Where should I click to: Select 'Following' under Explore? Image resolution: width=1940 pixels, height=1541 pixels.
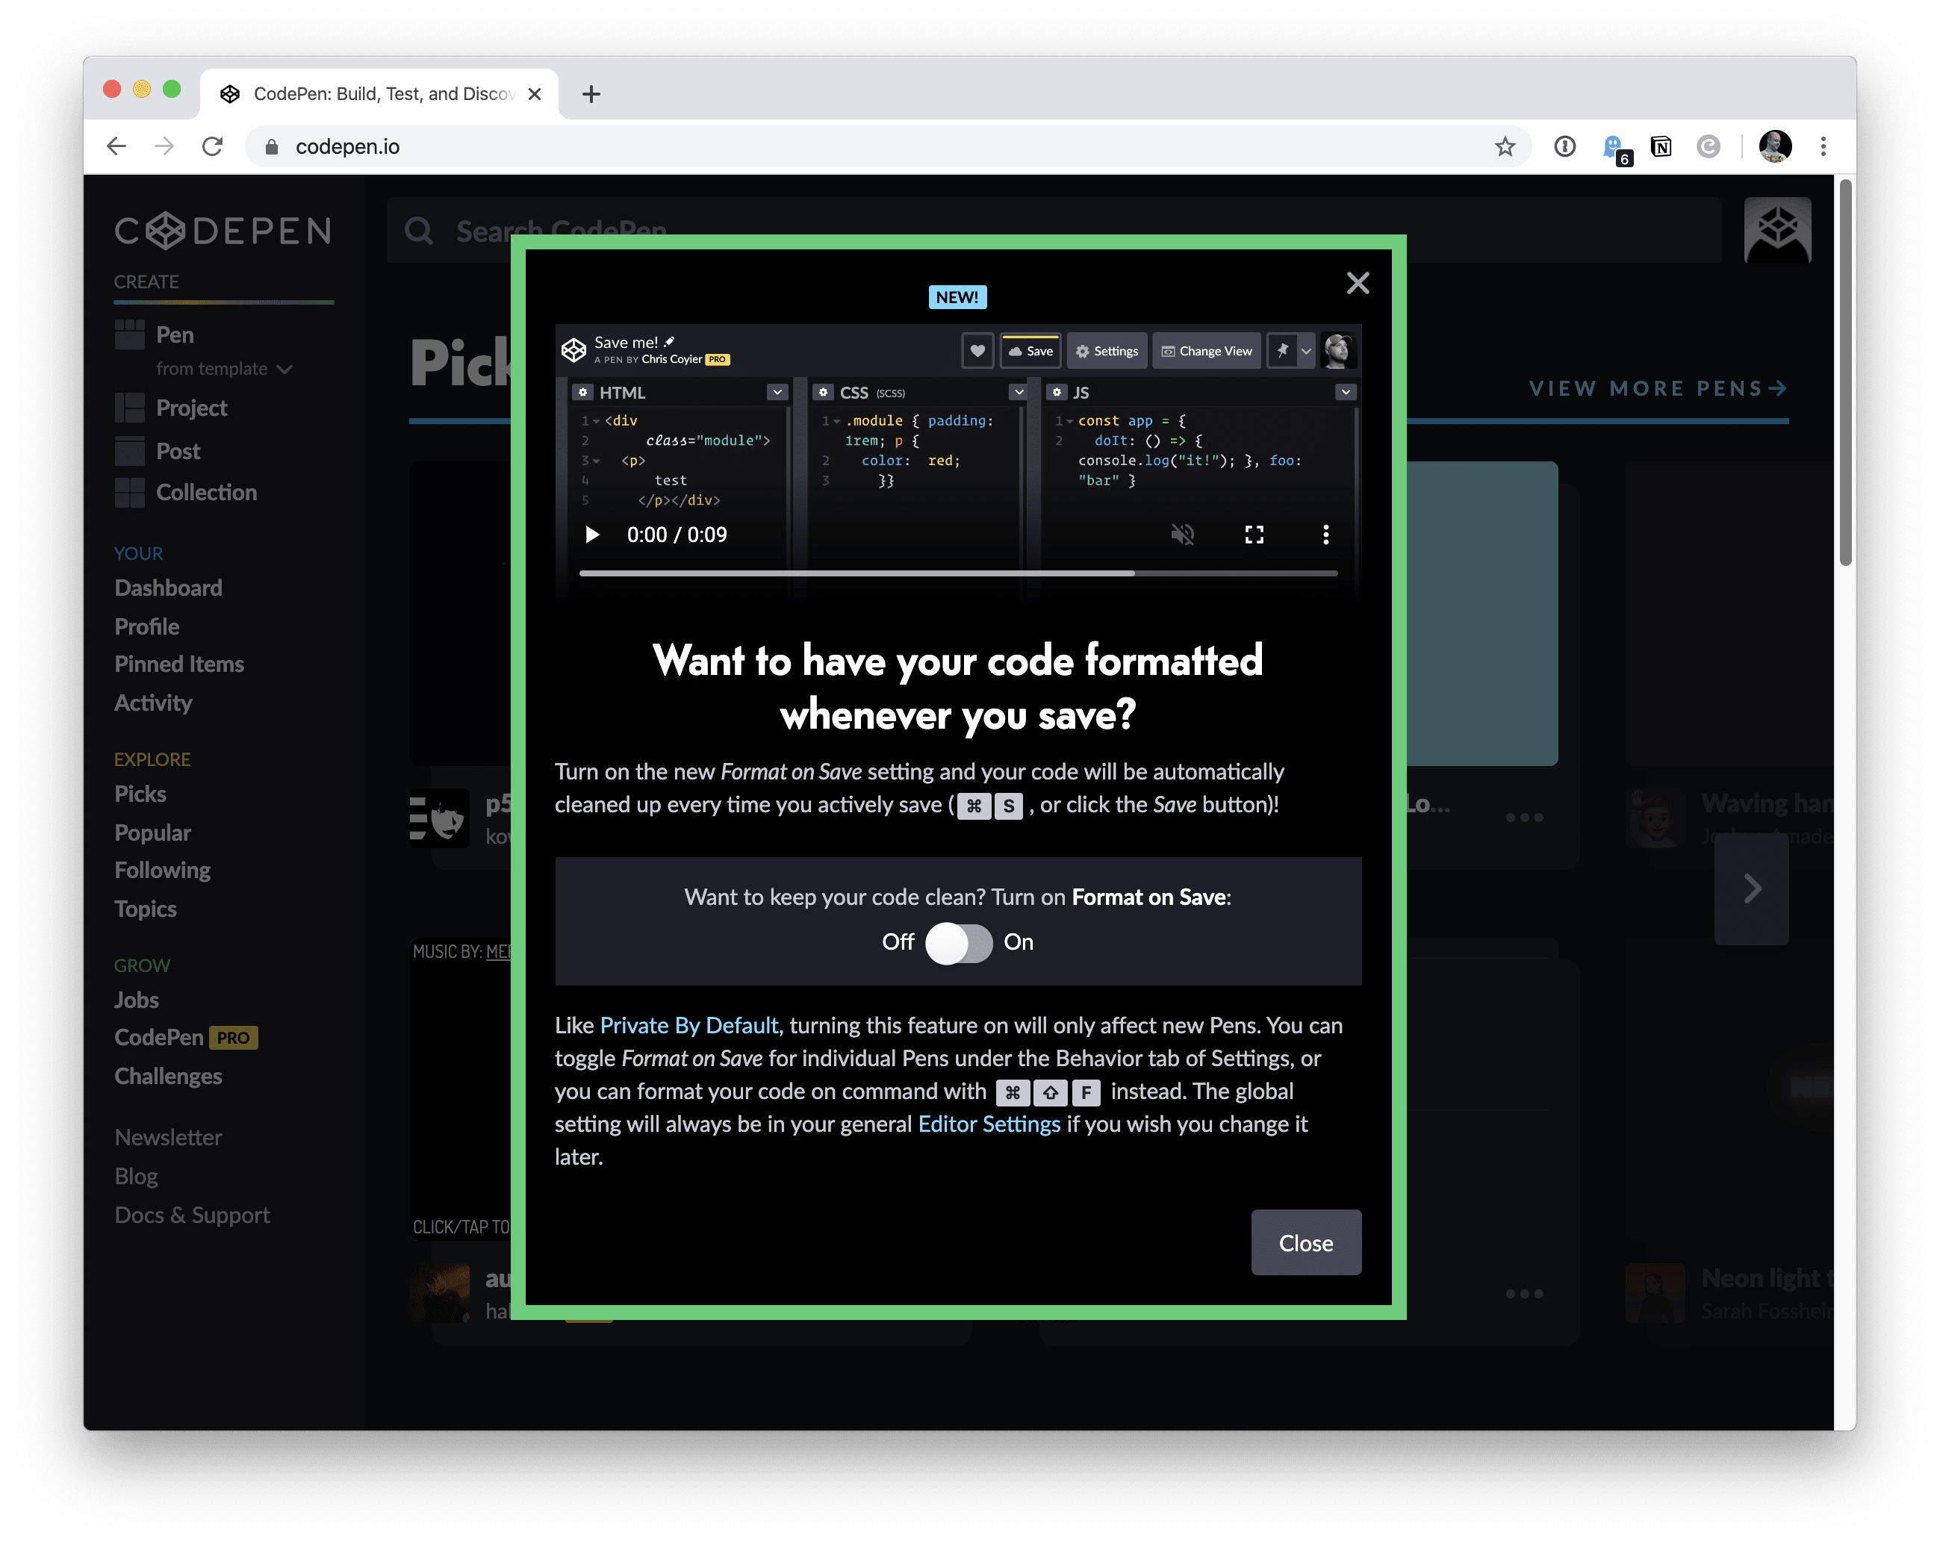[162, 870]
